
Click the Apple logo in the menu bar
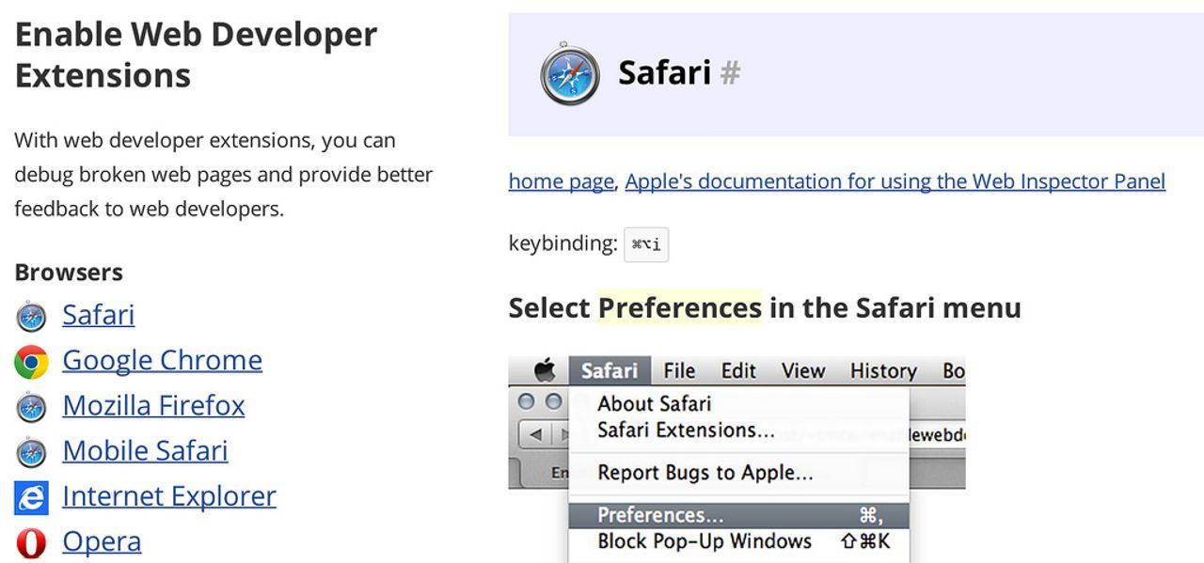click(x=545, y=370)
